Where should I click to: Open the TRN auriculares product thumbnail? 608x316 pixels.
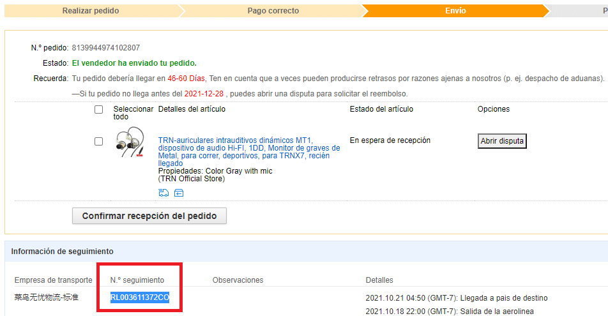[x=129, y=144]
